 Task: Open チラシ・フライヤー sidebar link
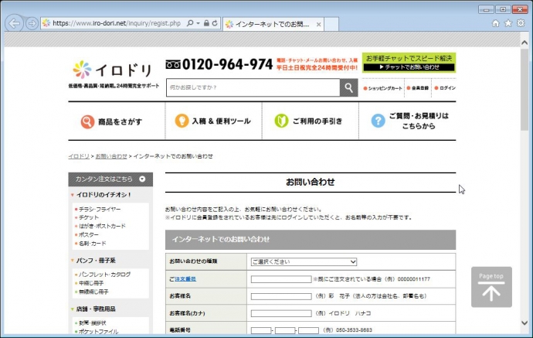[x=100, y=209]
